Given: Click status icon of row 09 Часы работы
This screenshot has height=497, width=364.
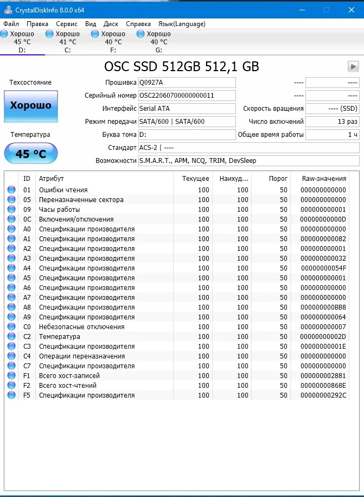Looking at the screenshot, I should tap(11, 209).
